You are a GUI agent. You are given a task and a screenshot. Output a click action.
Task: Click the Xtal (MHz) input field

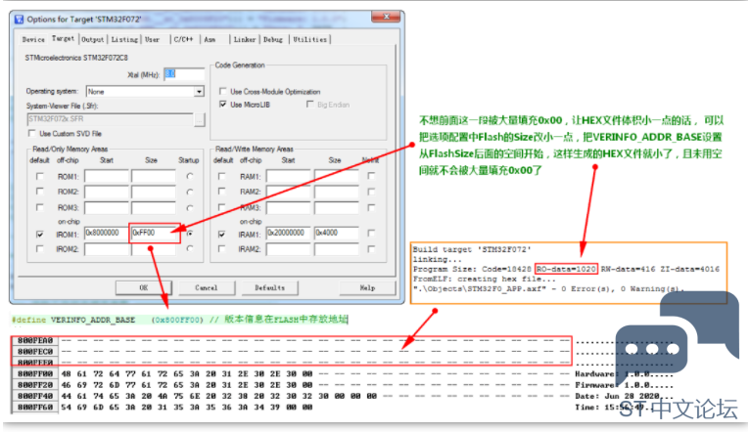point(184,74)
